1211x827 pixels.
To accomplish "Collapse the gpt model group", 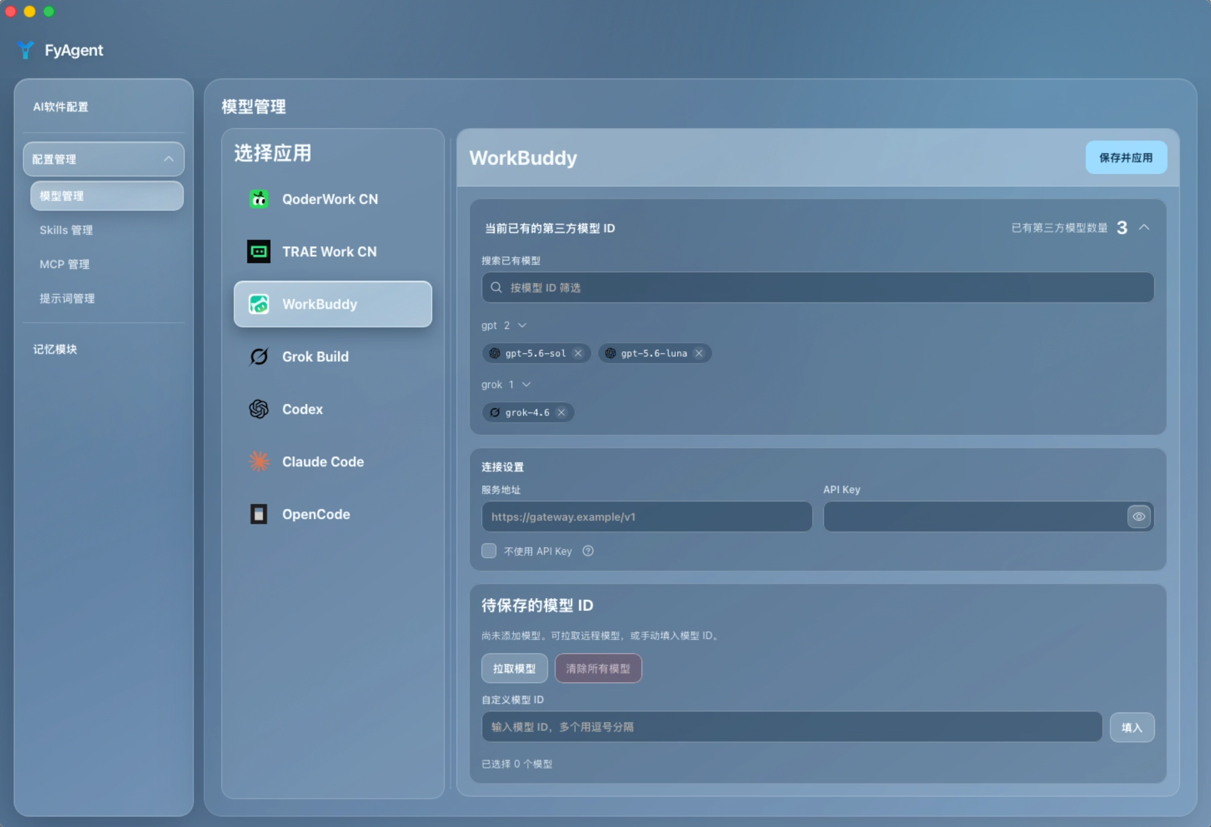I will pos(523,325).
